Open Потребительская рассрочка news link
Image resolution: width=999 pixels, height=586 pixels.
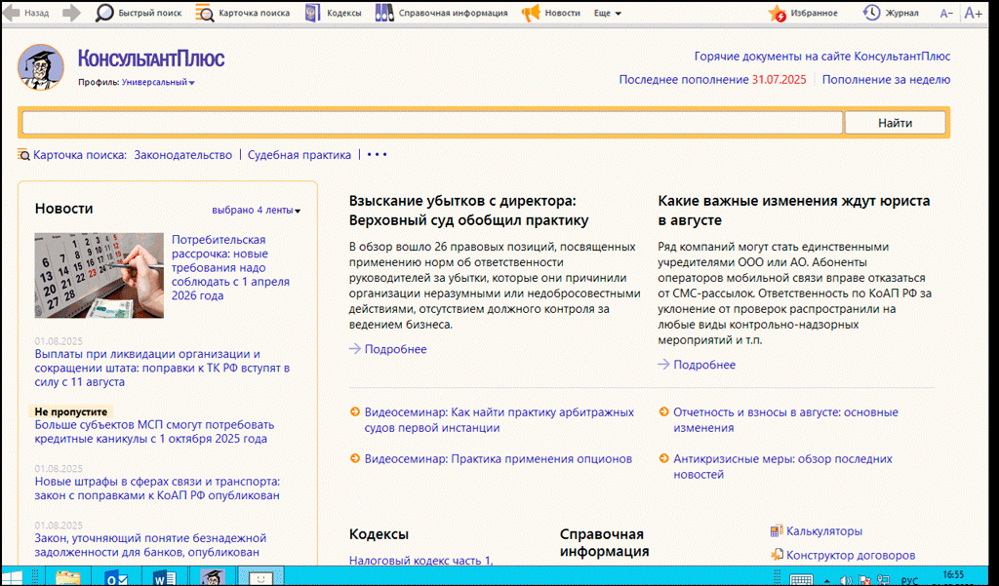pos(230,267)
